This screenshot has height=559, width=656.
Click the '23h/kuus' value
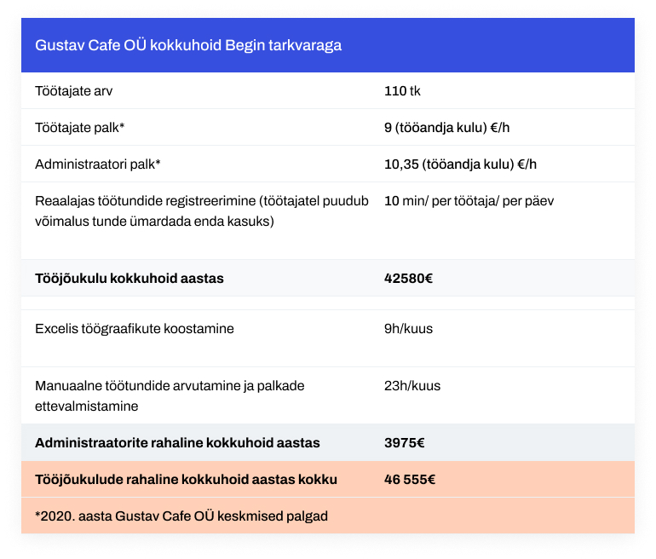coord(412,385)
